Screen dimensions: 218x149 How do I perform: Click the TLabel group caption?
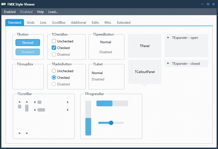click(98, 64)
